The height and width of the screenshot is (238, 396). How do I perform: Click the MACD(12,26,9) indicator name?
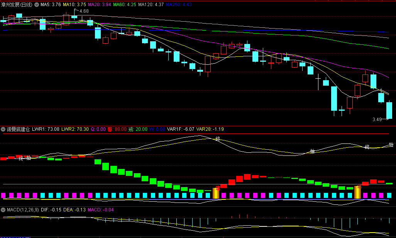tap(23, 210)
